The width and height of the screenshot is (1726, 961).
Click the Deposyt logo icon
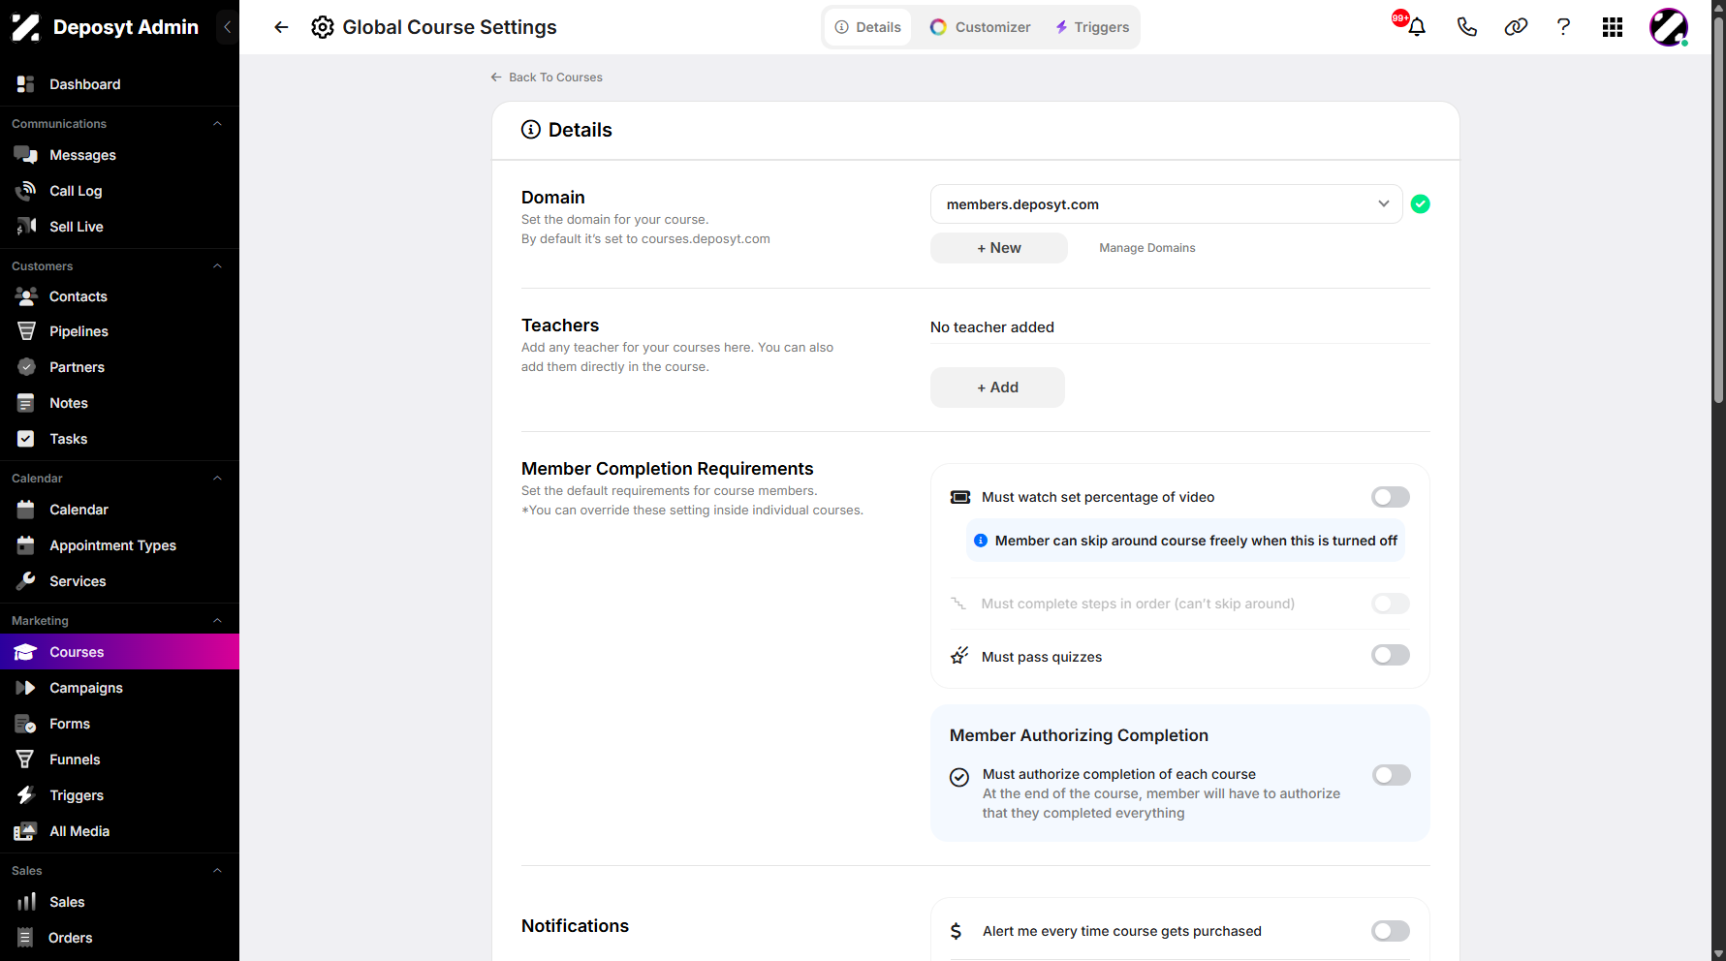tap(26, 27)
